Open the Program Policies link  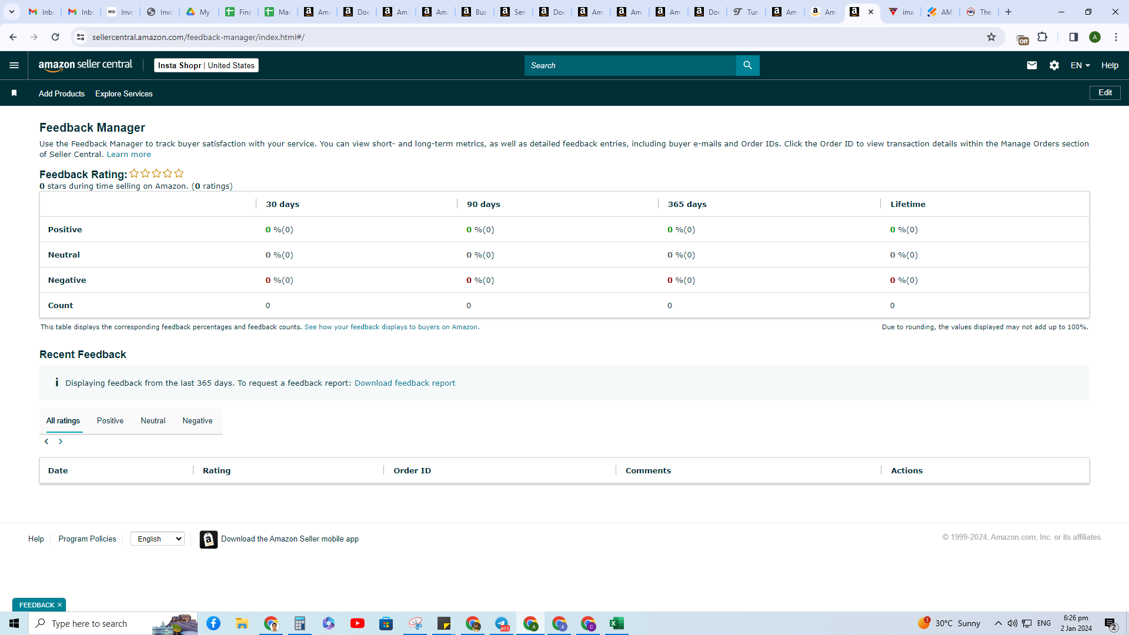tap(87, 539)
